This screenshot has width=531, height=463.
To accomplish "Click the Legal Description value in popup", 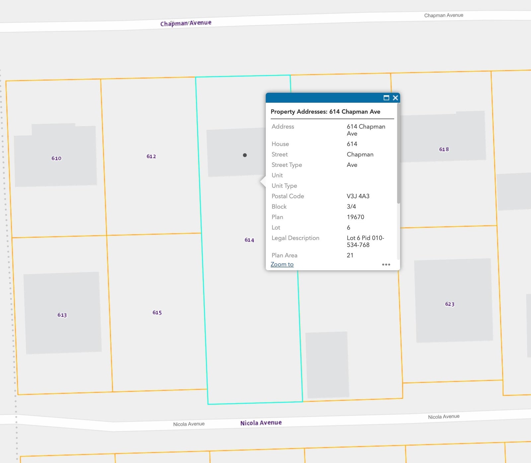I will [365, 241].
